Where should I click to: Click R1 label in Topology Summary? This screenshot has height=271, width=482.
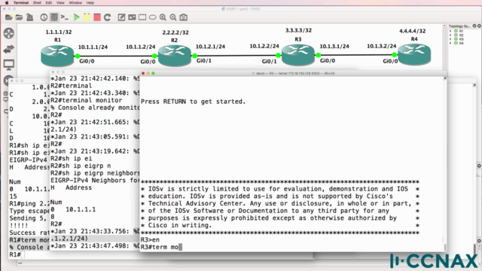coord(461,32)
